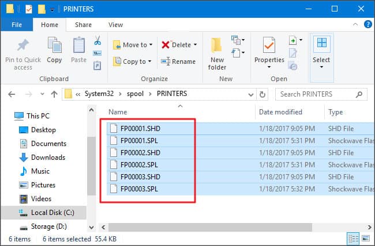Screen dimensions: 375x246
Task: Click the Copy path icon
Action: [97, 53]
